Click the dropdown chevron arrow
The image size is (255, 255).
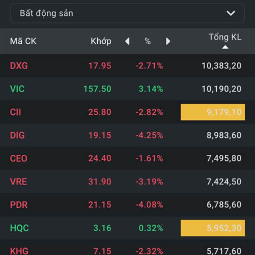point(231,13)
